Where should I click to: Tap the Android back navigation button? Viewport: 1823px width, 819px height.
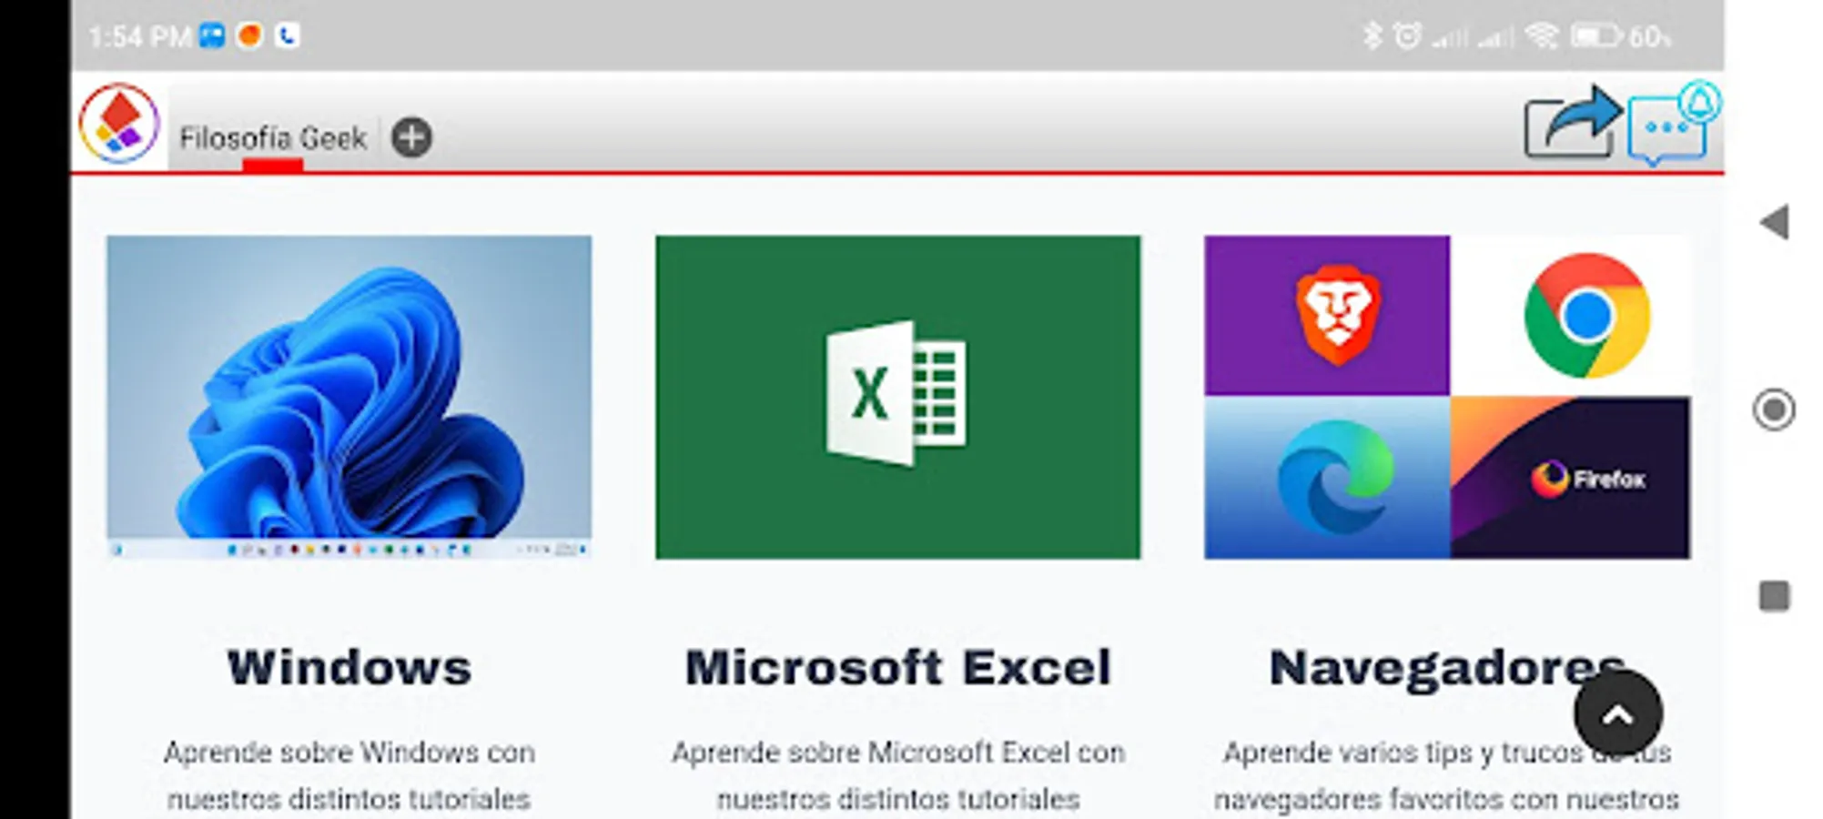pyautogui.click(x=1775, y=222)
